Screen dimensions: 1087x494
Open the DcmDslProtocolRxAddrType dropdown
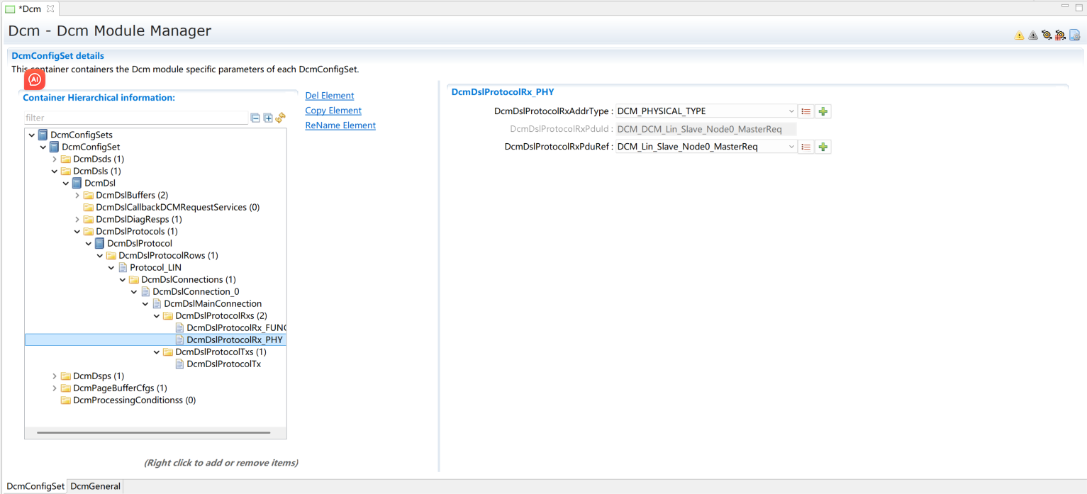click(791, 111)
